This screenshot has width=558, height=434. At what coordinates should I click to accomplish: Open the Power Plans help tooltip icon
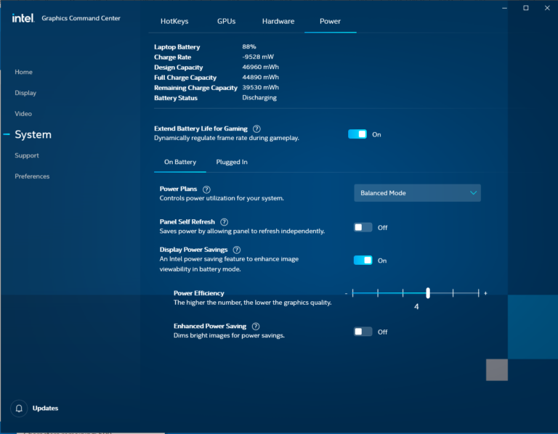click(206, 189)
